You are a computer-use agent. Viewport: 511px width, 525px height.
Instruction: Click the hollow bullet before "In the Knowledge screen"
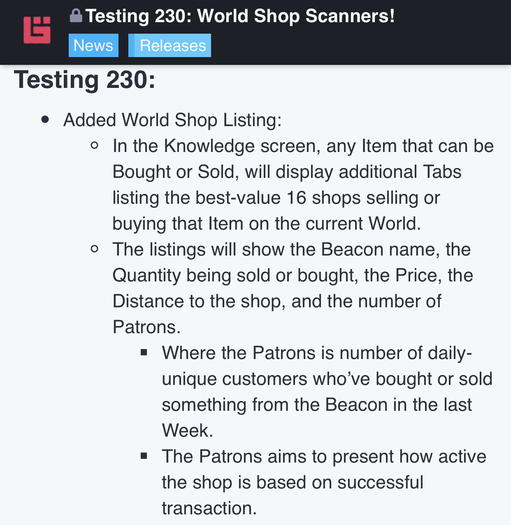pyautogui.click(x=95, y=145)
